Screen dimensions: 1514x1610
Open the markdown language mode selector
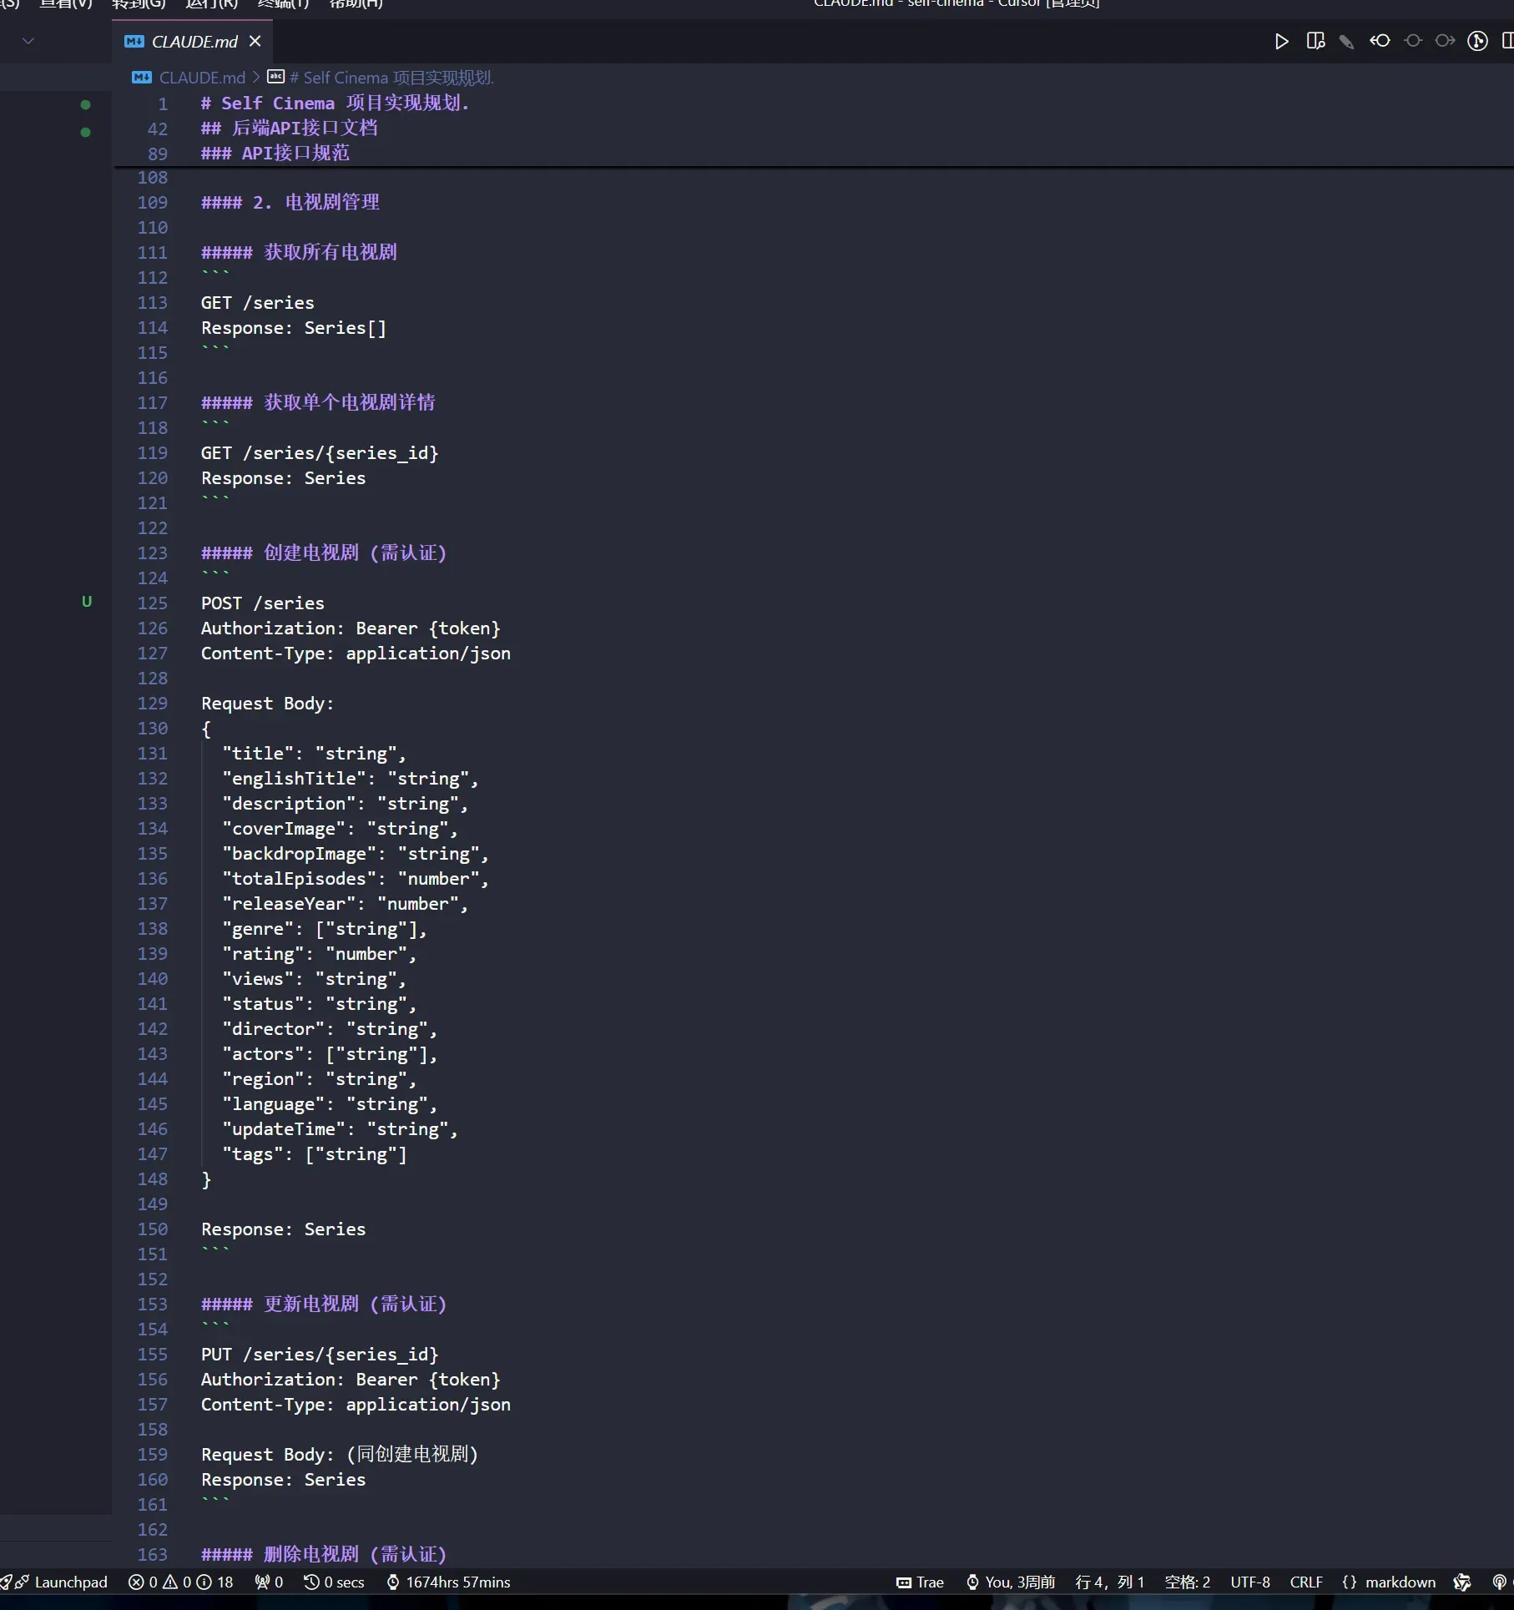point(1390,1582)
